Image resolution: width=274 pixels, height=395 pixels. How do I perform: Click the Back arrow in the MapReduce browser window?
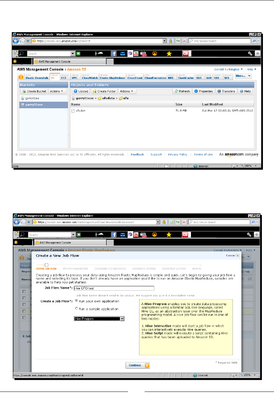point(16,222)
